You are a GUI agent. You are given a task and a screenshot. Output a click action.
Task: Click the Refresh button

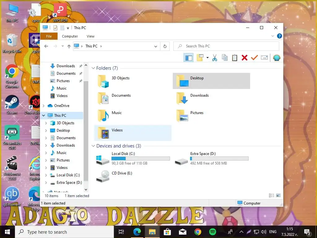(x=165, y=46)
